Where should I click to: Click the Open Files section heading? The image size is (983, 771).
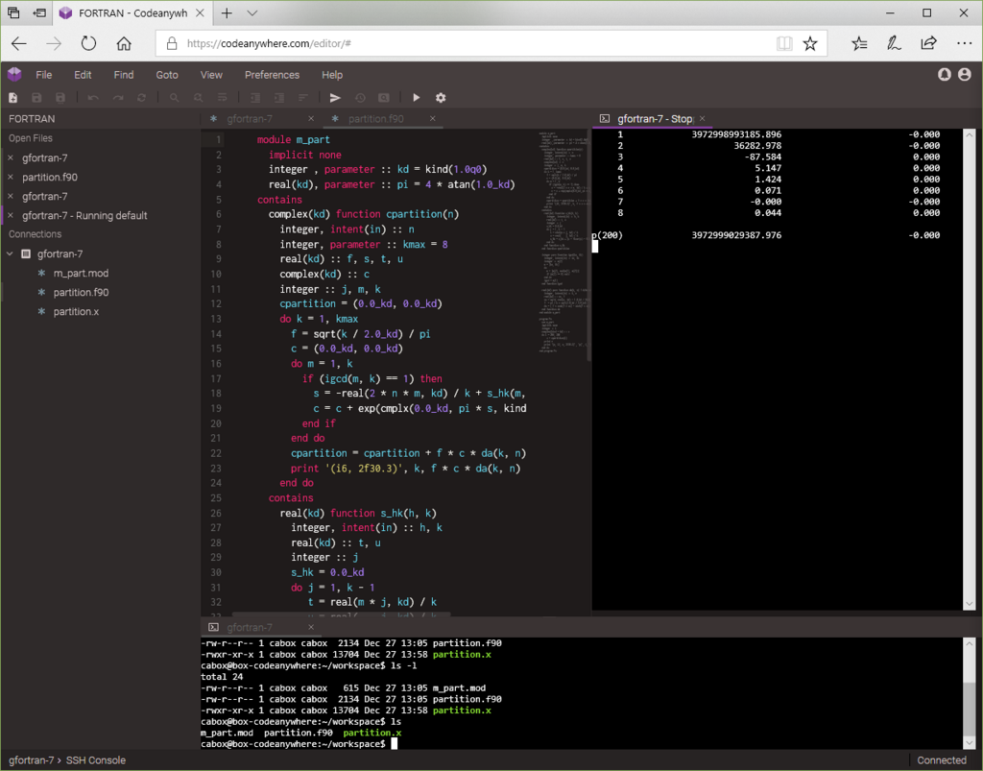tap(31, 138)
